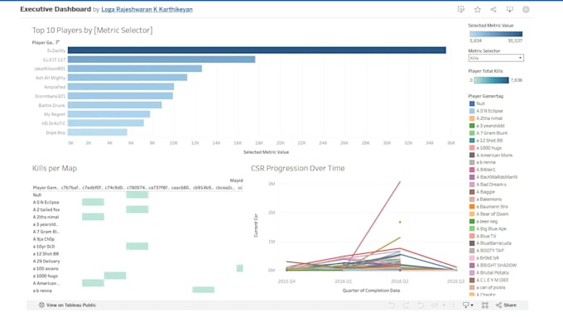563x317 pixels.
Task: Open the download menu in bottom toolbar
Action: tap(468, 305)
